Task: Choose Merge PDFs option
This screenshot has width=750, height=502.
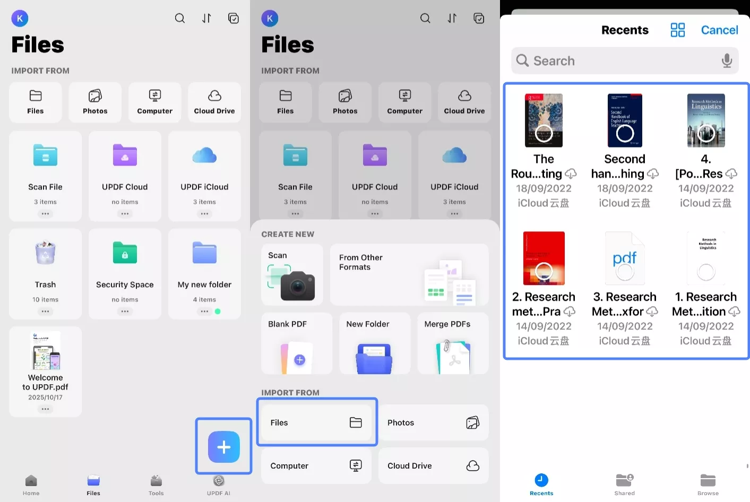Action: pos(453,343)
